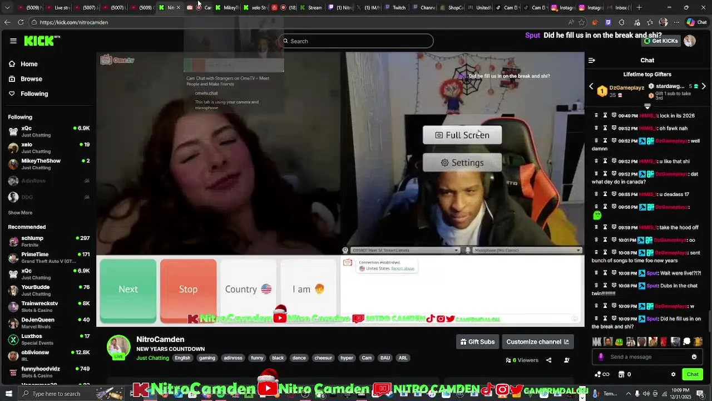Click the 6 Viewers count

pos(522,360)
